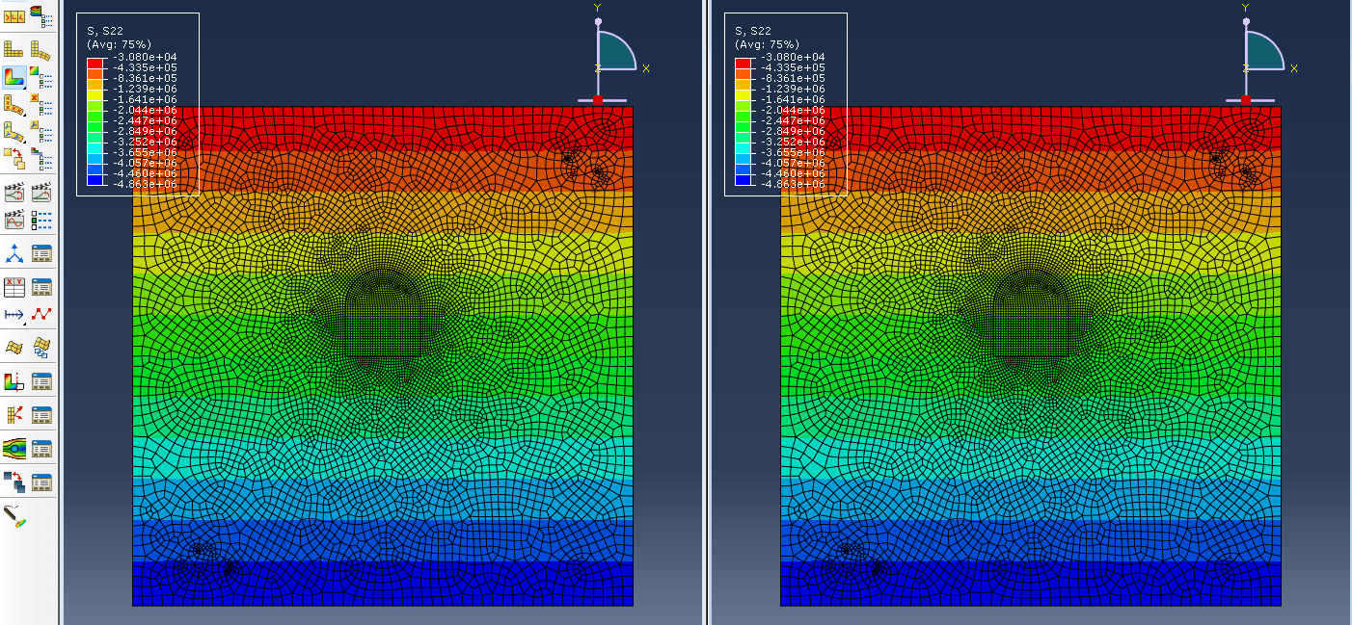Click Create Coordinate System icon
The image size is (1352, 625).
[14, 253]
